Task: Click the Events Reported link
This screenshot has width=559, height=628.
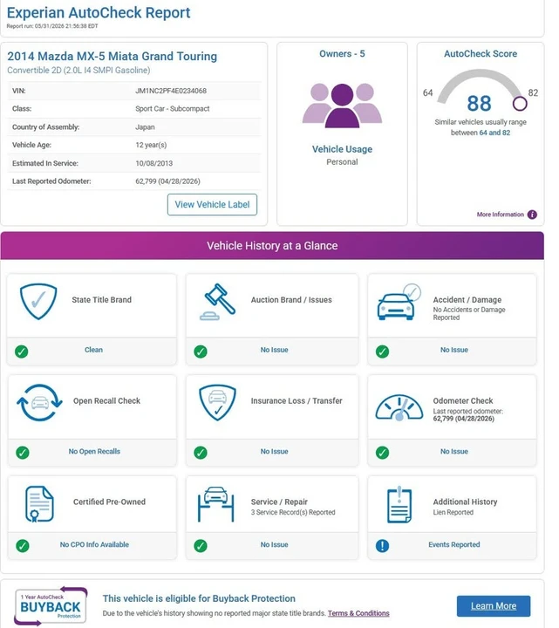Action: pos(454,544)
